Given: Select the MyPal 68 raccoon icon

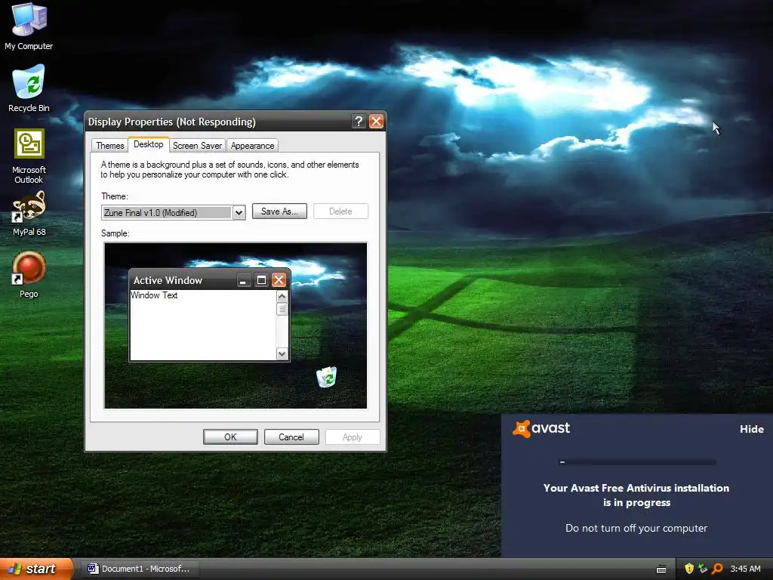Looking at the screenshot, I should tap(29, 213).
